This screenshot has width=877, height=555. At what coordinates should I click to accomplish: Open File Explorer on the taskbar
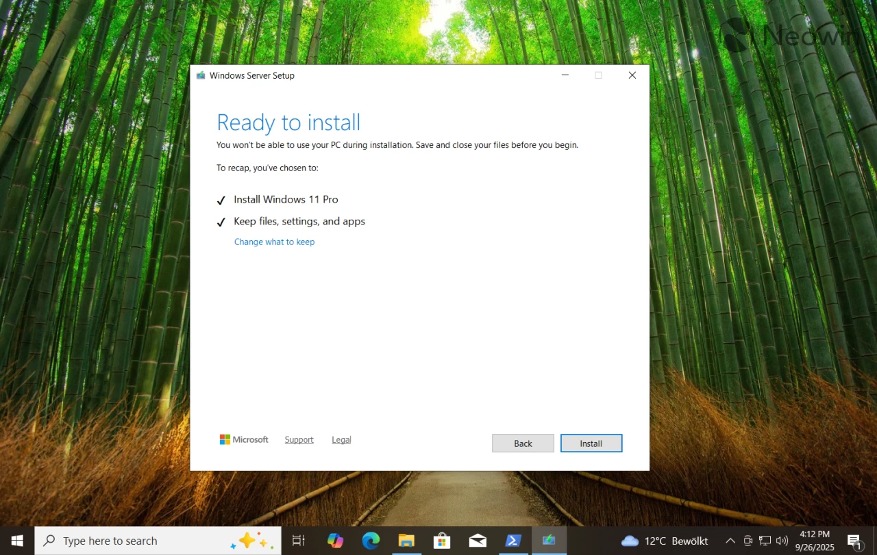pos(406,541)
